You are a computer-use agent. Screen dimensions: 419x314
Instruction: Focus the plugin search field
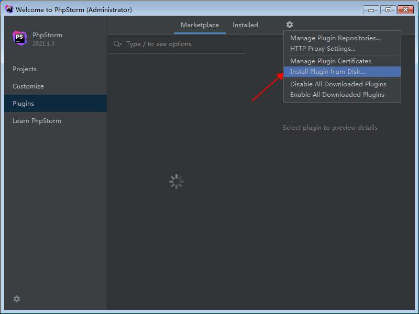tap(177, 44)
